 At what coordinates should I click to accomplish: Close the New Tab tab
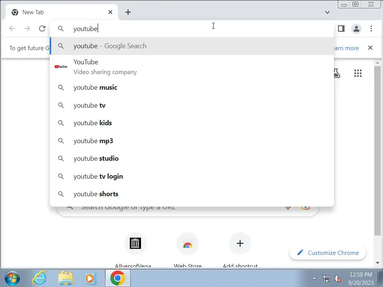click(110, 12)
